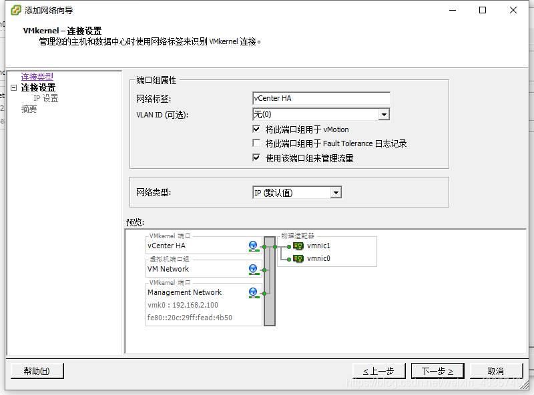
Task: Click the 取消 button
Action: (x=497, y=370)
